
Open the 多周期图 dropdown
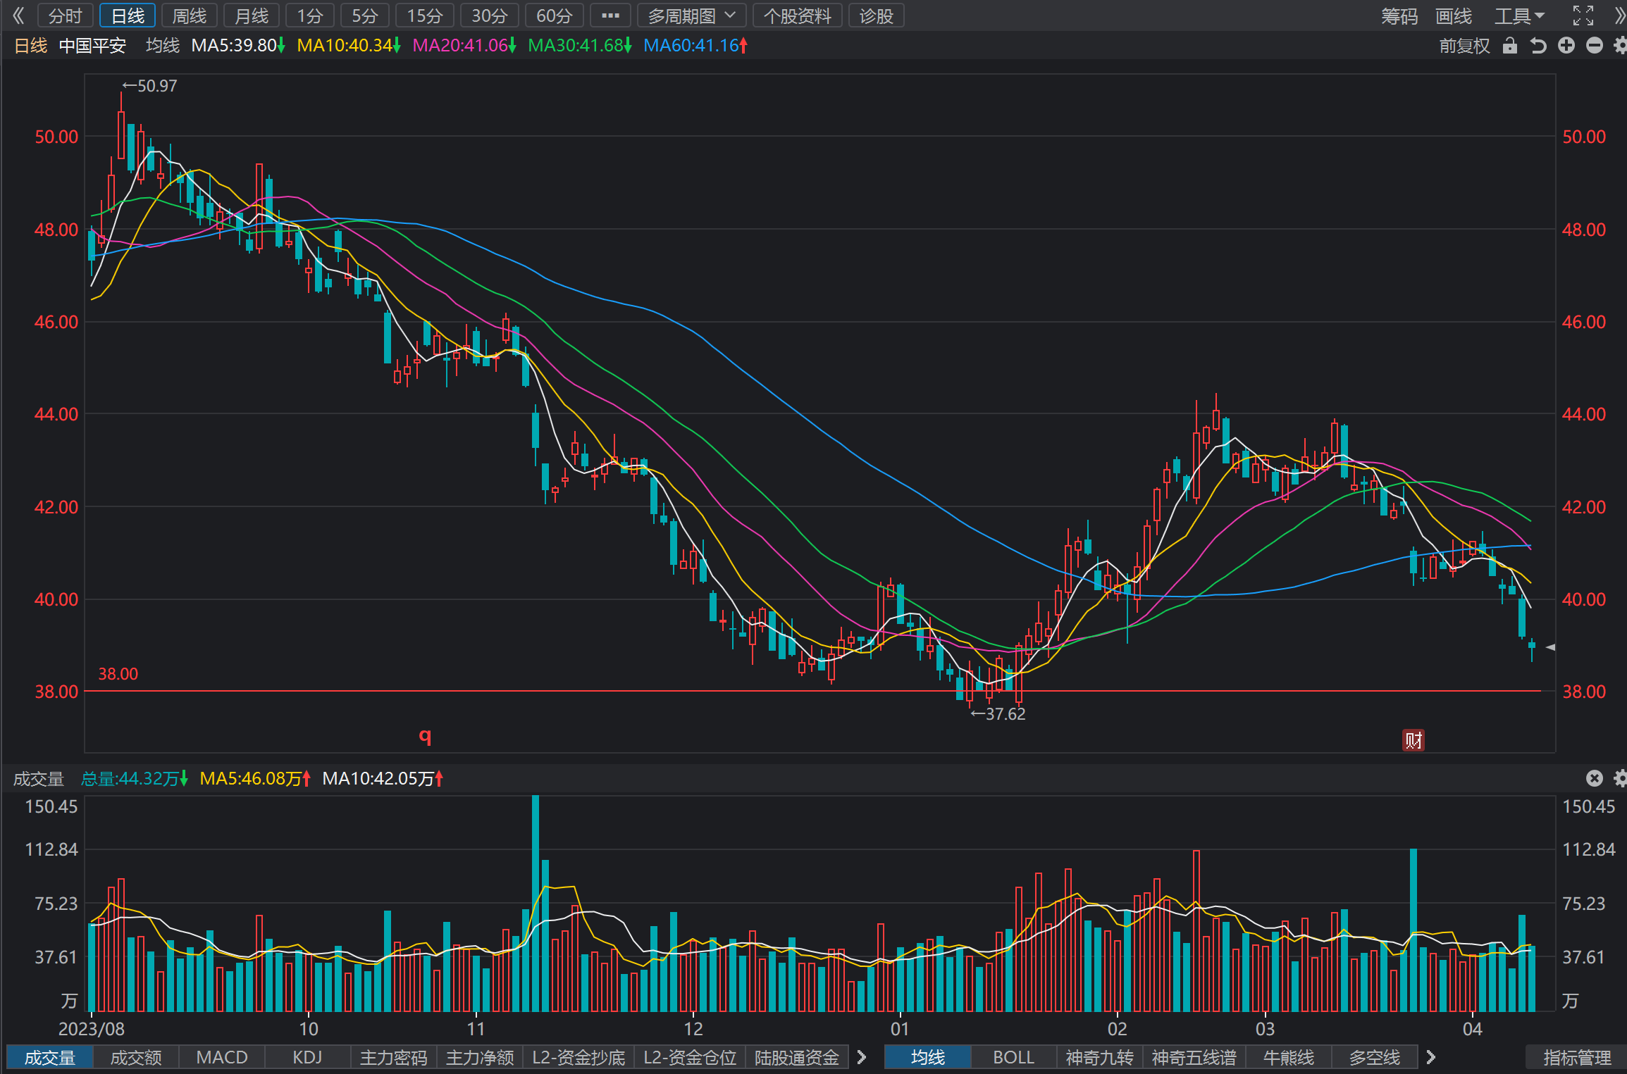[x=691, y=15]
